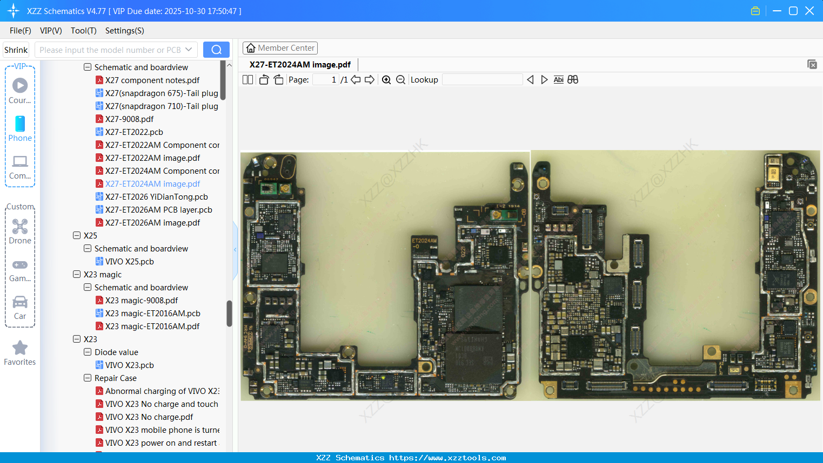
Task: Rotate the page counterclockwise
Action: click(x=264, y=80)
